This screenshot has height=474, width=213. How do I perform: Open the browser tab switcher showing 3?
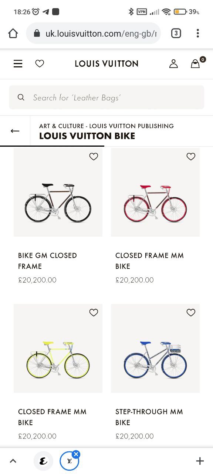pyautogui.click(x=176, y=33)
